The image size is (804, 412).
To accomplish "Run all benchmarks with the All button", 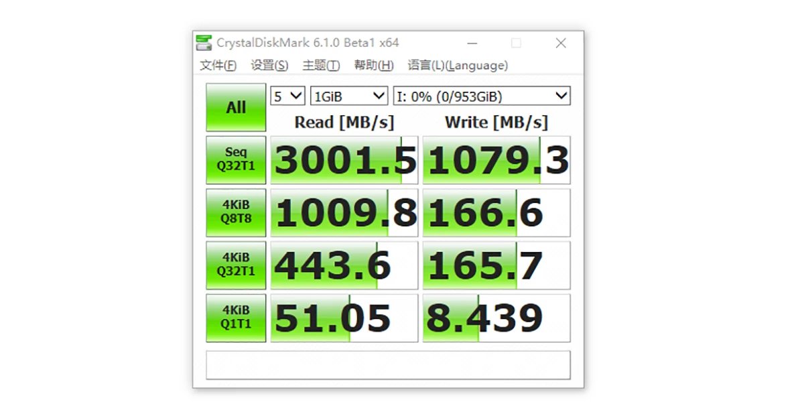I will pos(236,107).
